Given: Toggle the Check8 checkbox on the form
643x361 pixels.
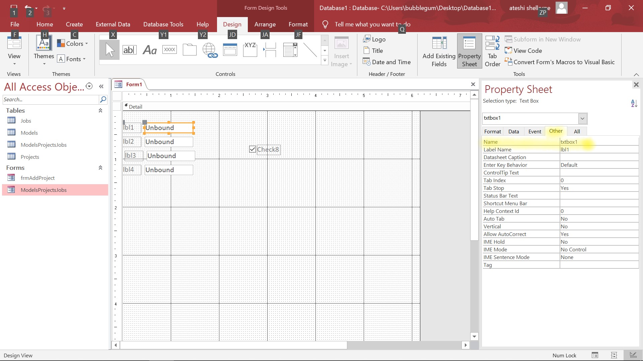Looking at the screenshot, I should [253, 149].
